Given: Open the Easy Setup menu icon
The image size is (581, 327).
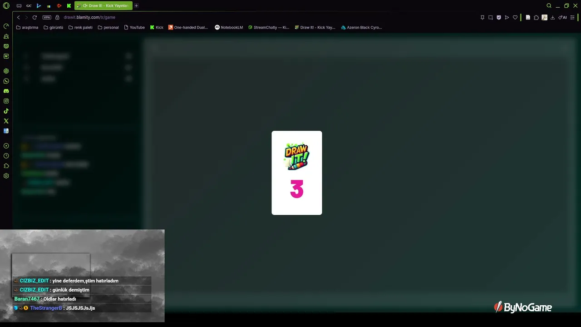Looking at the screenshot, I should pyautogui.click(x=572, y=17).
